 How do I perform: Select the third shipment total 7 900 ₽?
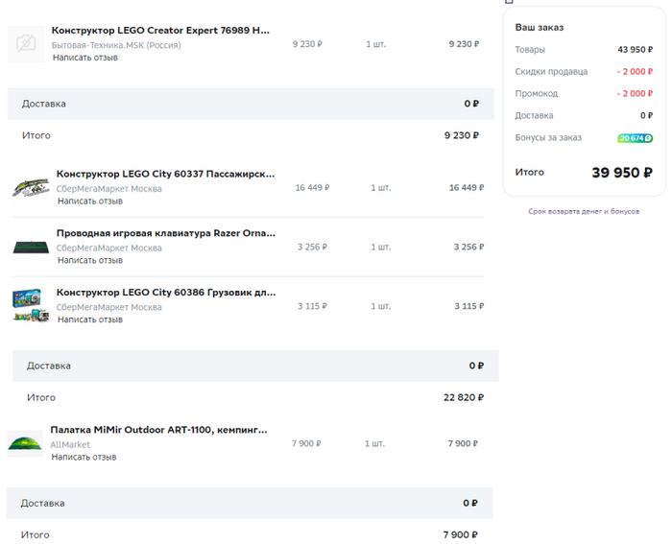click(460, 535)
